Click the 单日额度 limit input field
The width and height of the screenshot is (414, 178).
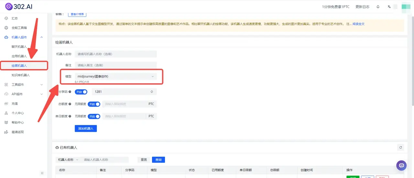pos(124,116)
